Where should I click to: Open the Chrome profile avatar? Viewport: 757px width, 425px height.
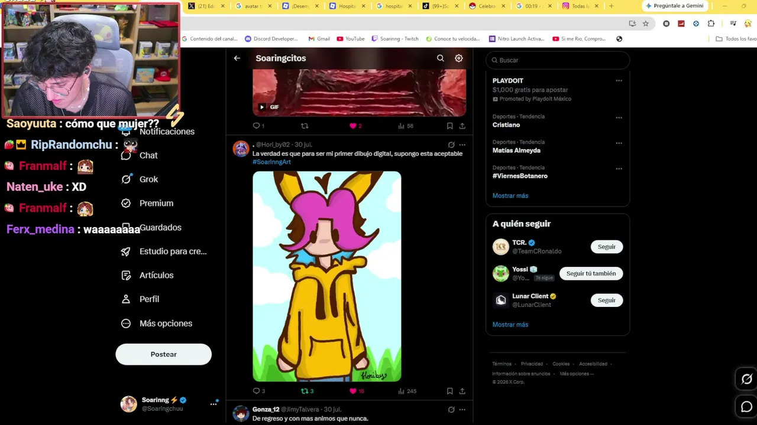pos(748,24)
